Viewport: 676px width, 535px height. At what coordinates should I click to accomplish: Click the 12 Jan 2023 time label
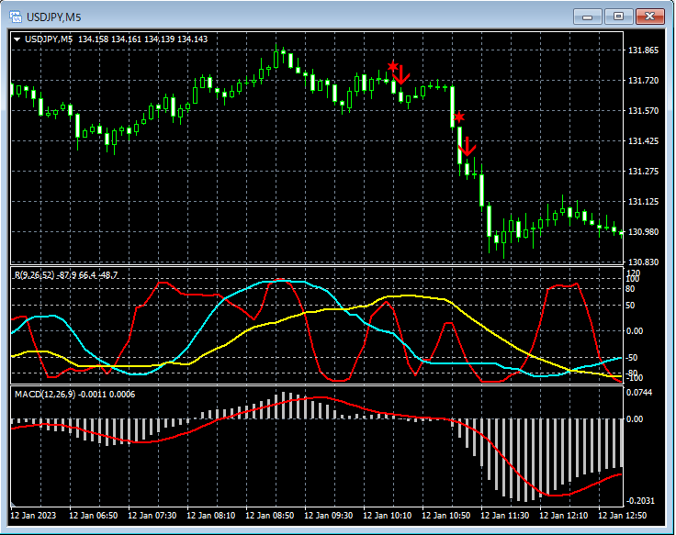click(x=33, y=515)
